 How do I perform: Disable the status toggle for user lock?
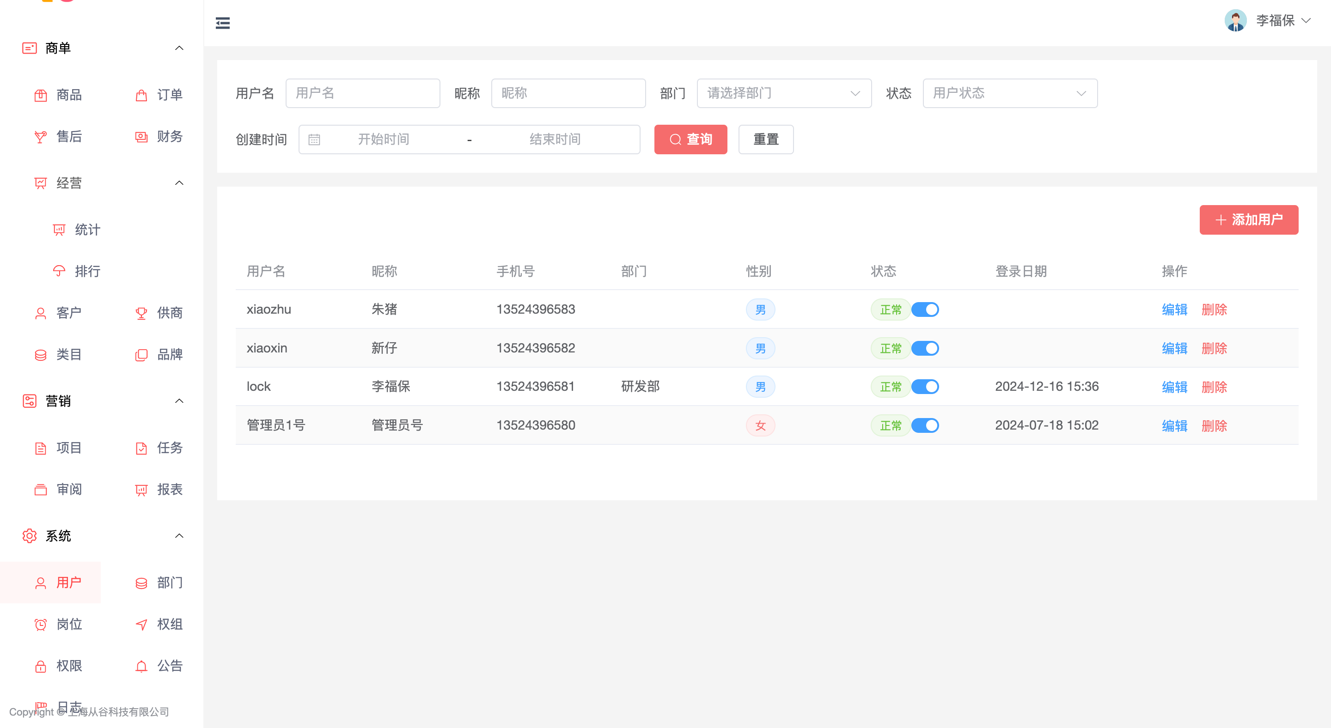[925, 386]
